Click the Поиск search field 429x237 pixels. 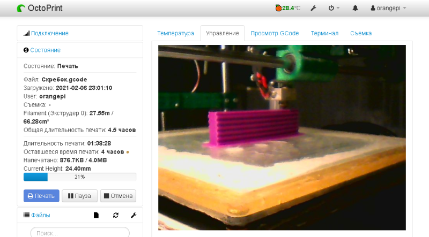[80, 232]
